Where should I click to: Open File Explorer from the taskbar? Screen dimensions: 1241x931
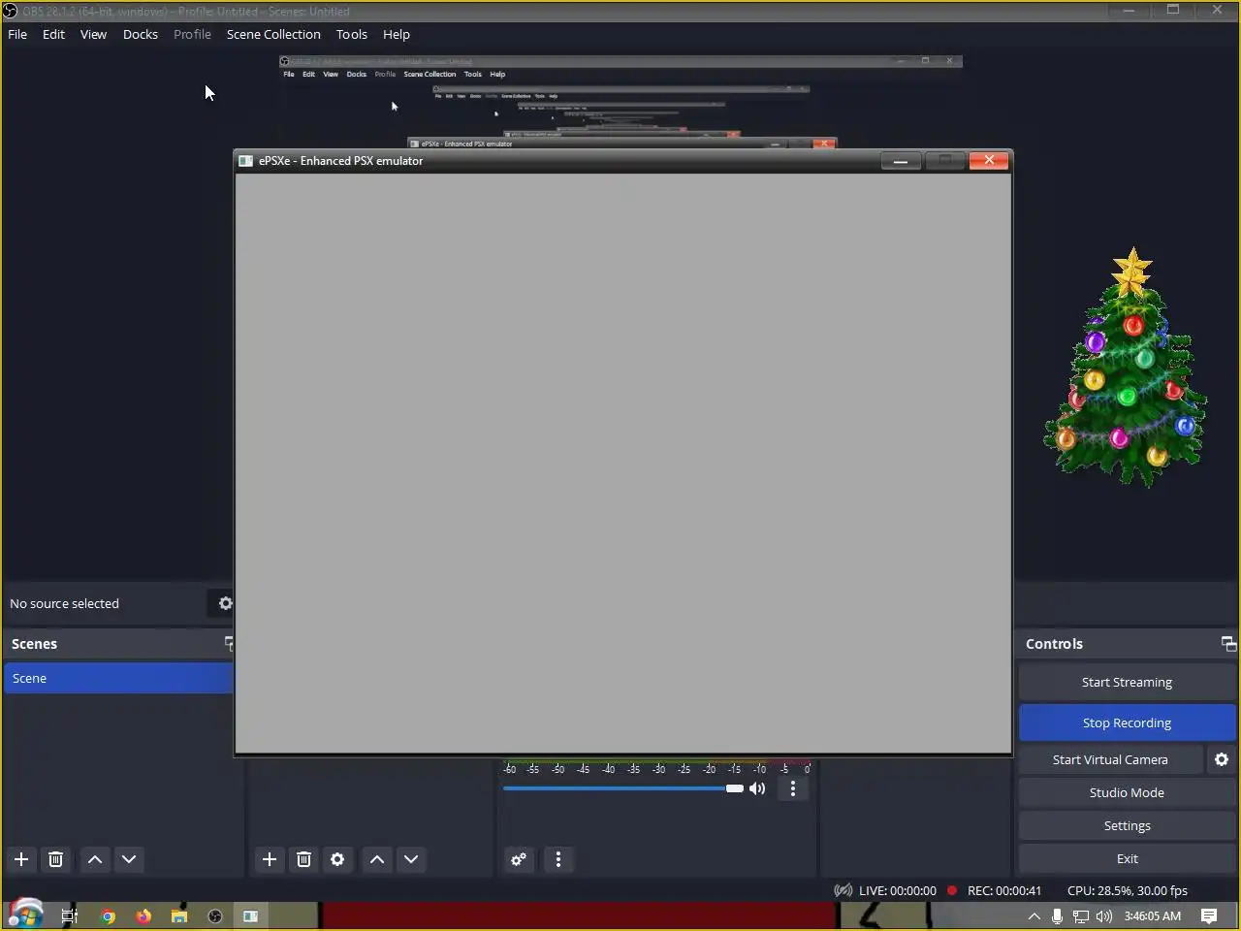click(179, 915)
